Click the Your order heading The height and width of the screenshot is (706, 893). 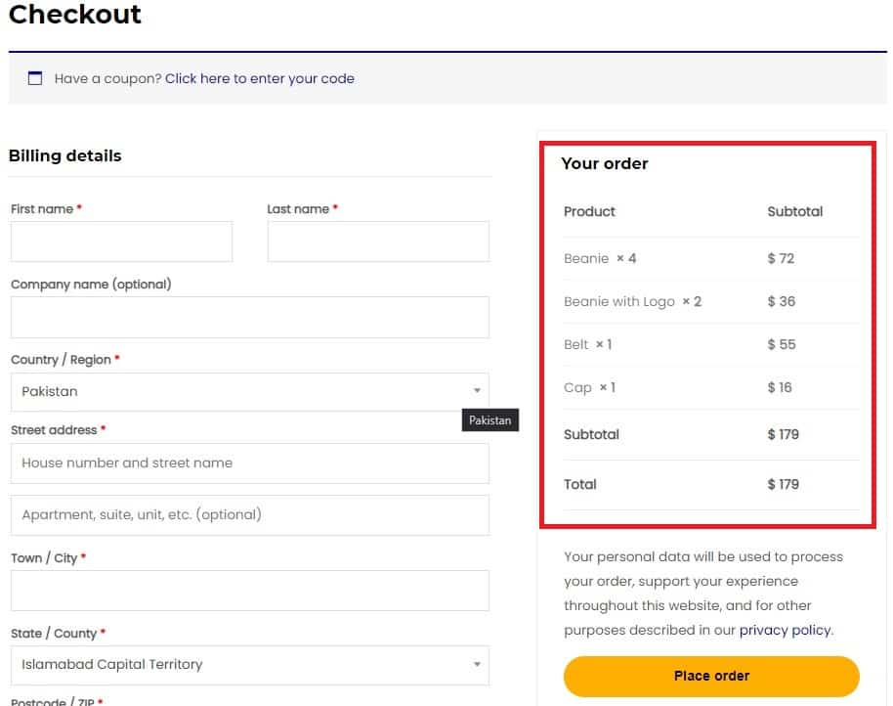pyautogui.click(x=605, y=164)
